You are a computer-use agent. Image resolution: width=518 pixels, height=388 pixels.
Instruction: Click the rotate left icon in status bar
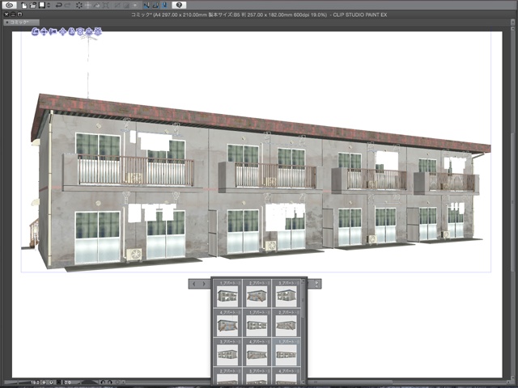click(x=103, y=382)
